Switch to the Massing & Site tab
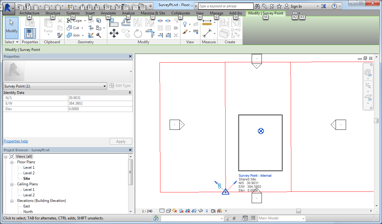 click(x=153, y=13)
